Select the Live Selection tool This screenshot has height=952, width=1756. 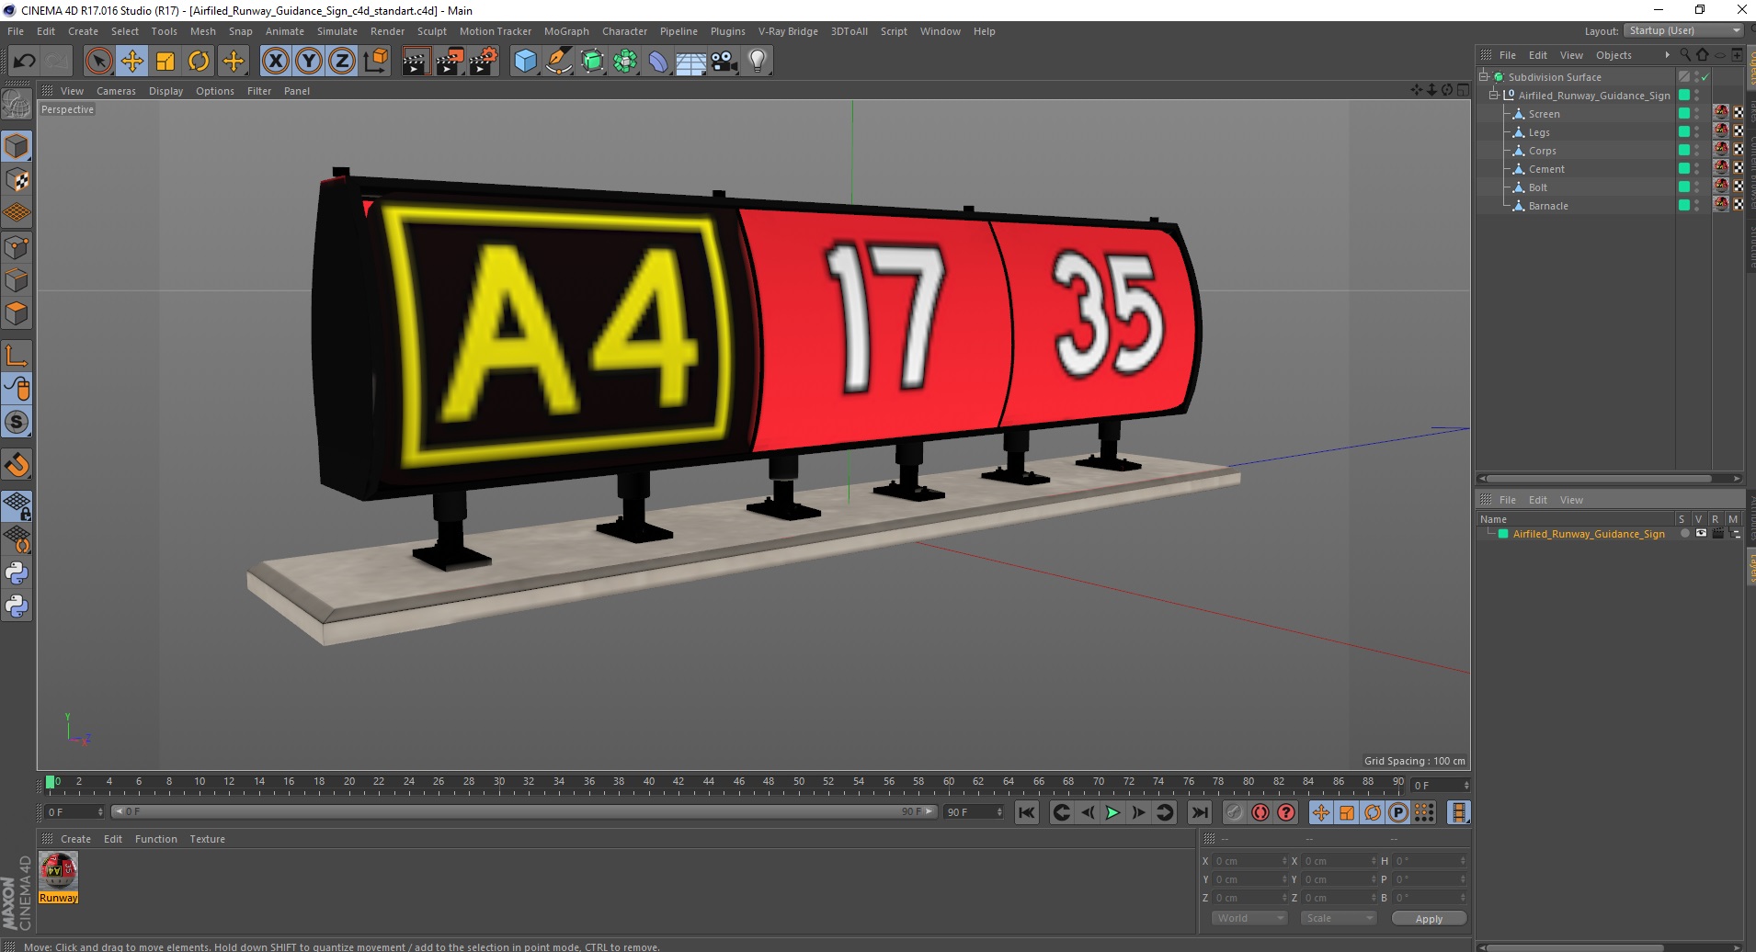click(98, 62)
